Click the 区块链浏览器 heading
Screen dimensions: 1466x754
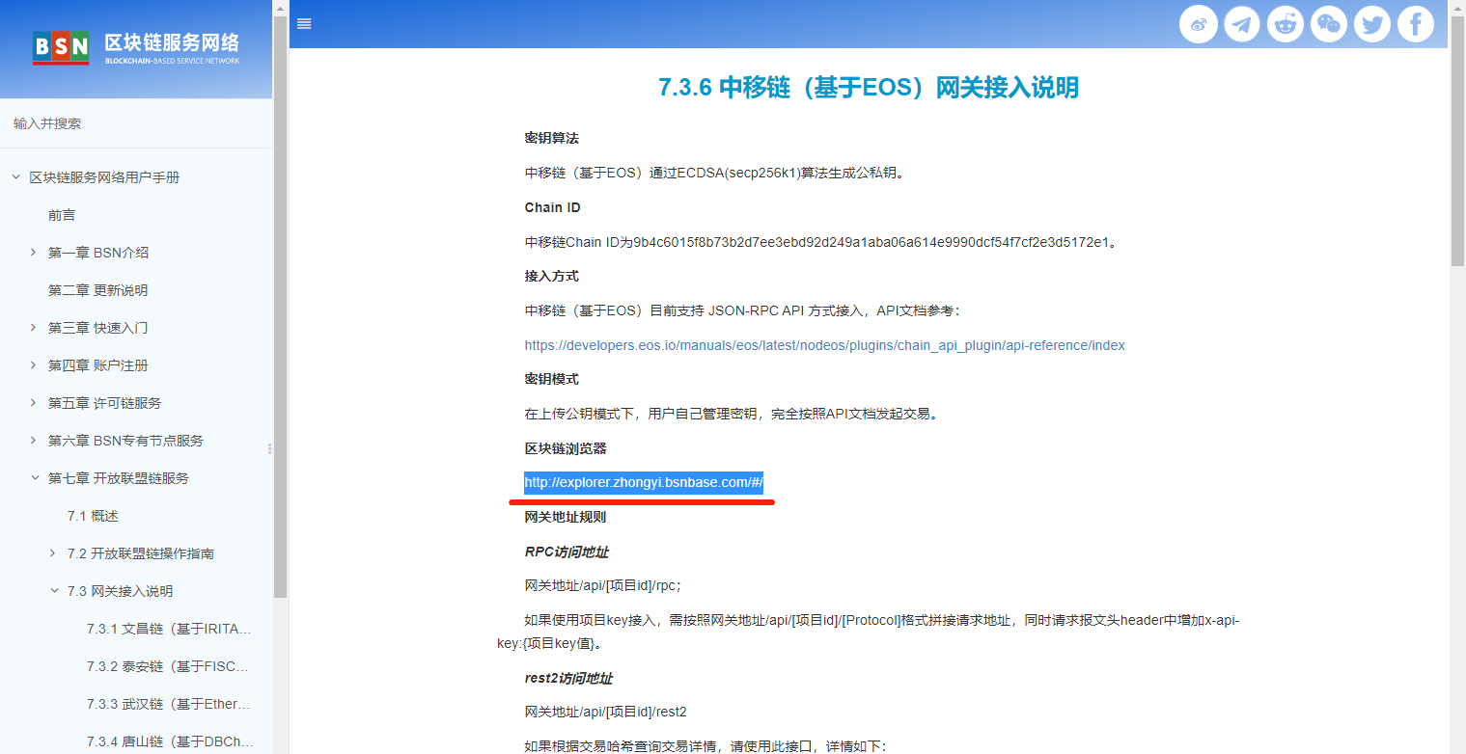(566, 448)
